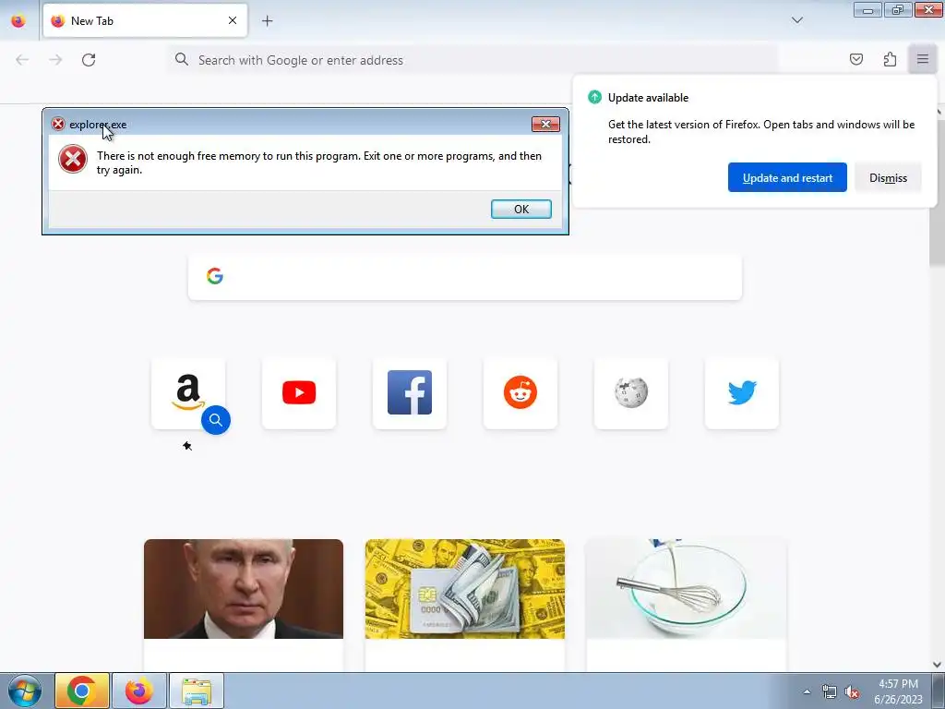Show hidden system tray icons
This screenshot has width=945, height=709.
tap(807, 691)
